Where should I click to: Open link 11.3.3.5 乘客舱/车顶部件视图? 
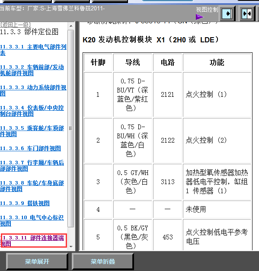pyautogui.click(x=32, y=131)
